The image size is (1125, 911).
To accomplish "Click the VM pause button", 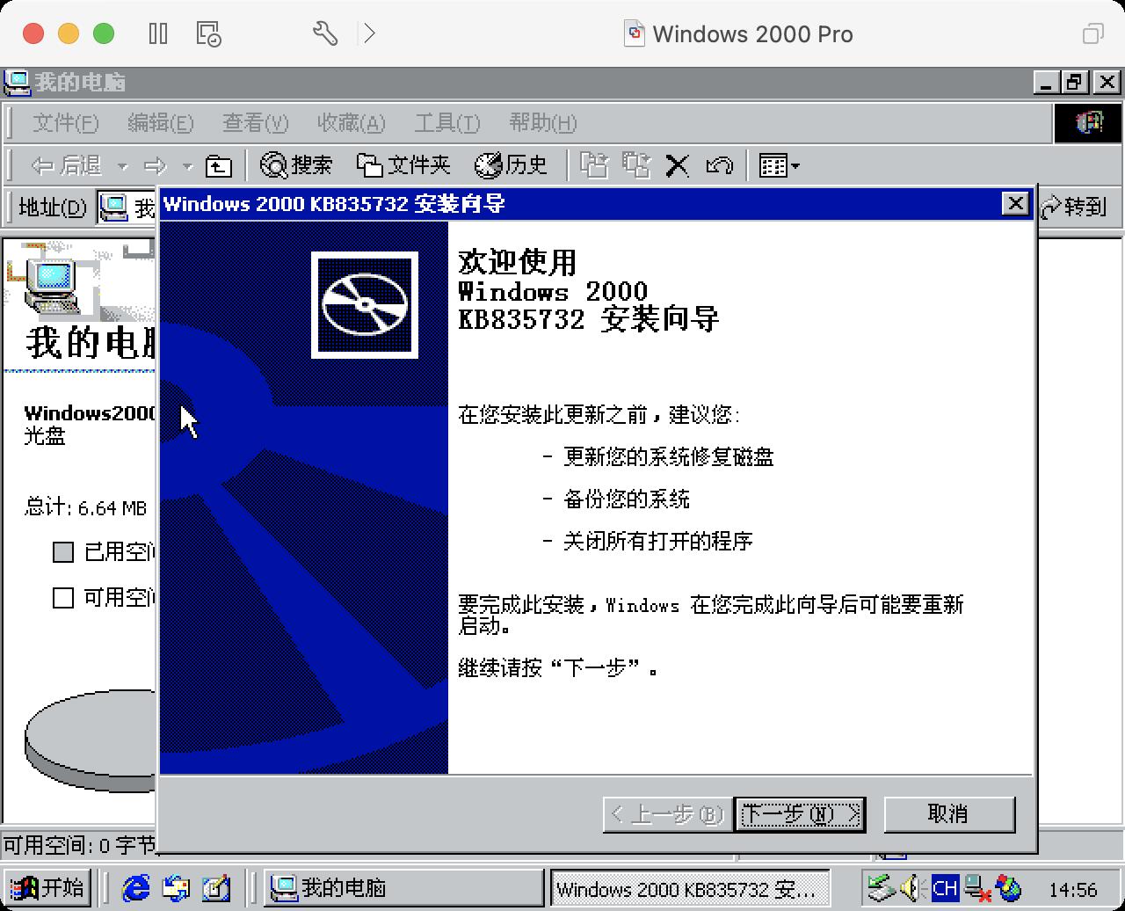I will [x=158, y=33].
